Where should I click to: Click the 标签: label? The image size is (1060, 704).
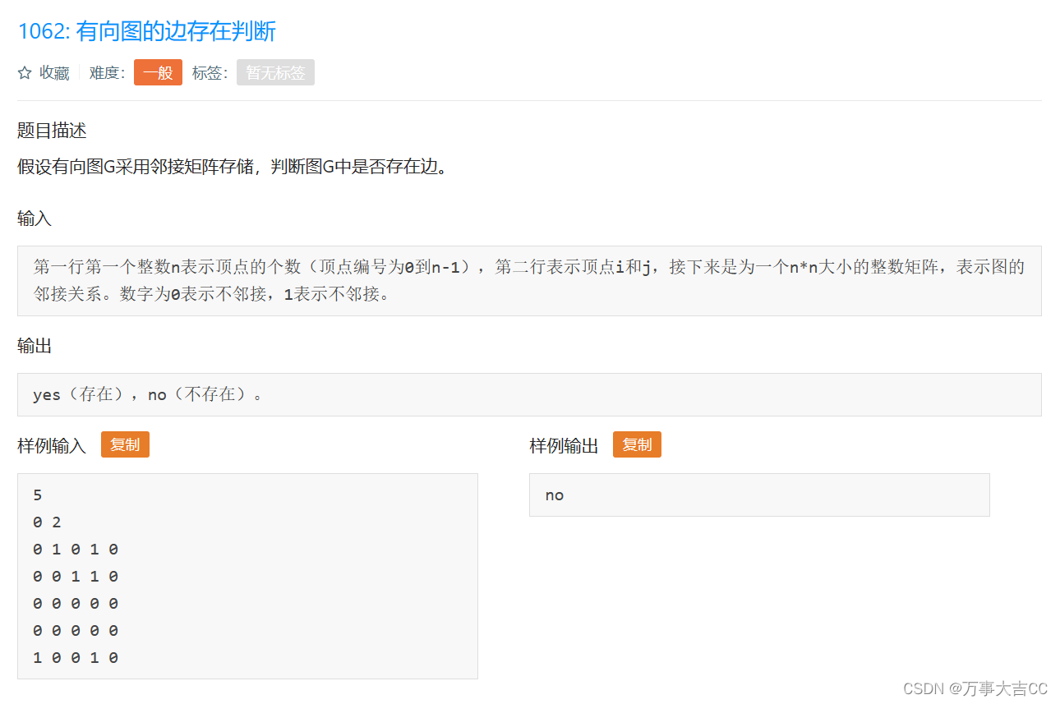210,73
